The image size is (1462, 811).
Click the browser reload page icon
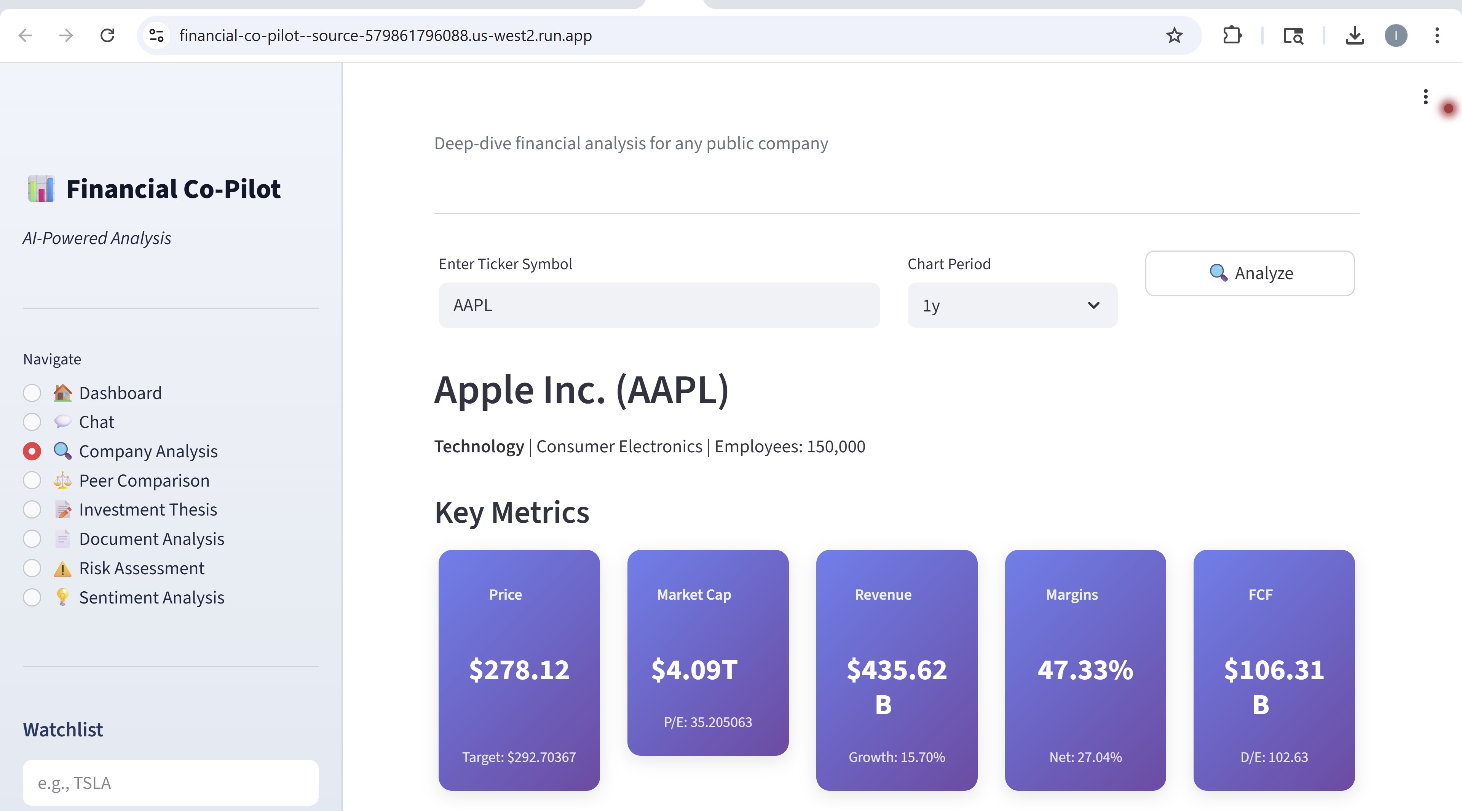click(107, 35)
